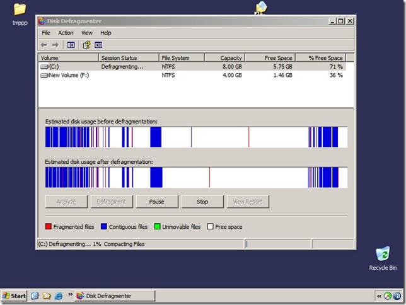Click the Fragmented files red swatch

pyautogui.click(x=48, y=227)
